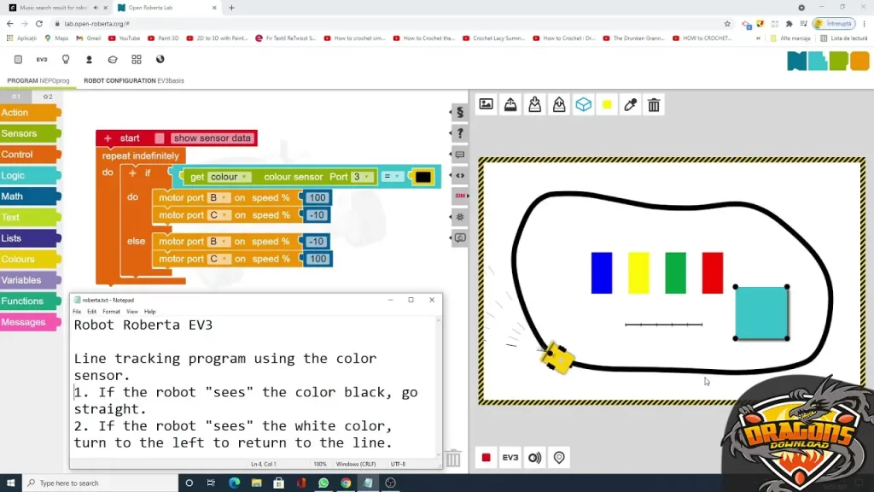Click the black colour swatch in block
The width and height of the screenshot is (874, 492).
[x=422, y=177]
